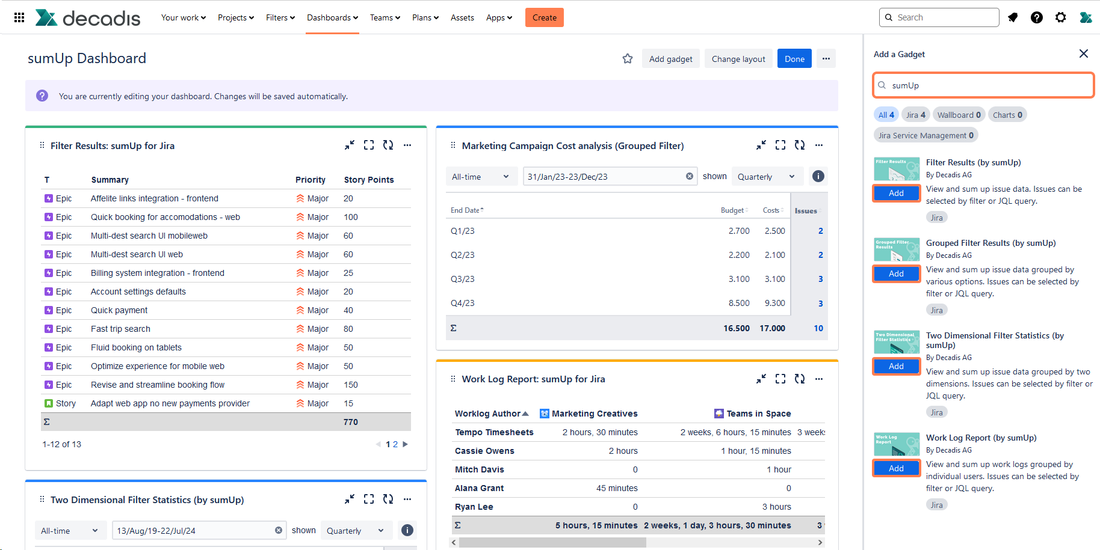Star the sumUp Dashboard as favorite
This screenshot has width=1100, height=550.
(628, 58)
